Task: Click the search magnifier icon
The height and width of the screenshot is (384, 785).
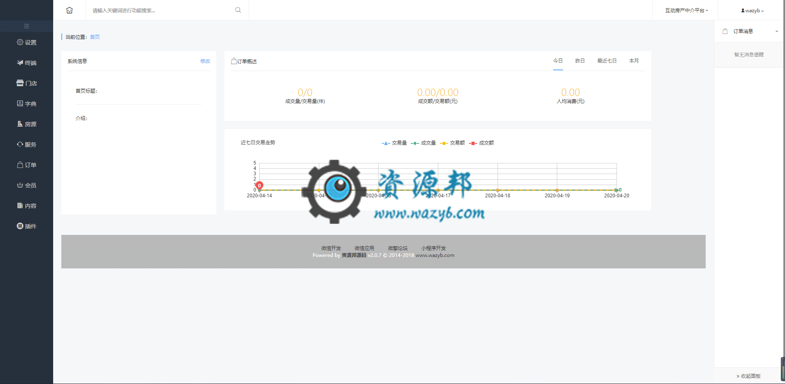Action: [238, 10]
